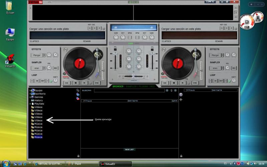Switch to the SAMPLER tab

[131, 87]
